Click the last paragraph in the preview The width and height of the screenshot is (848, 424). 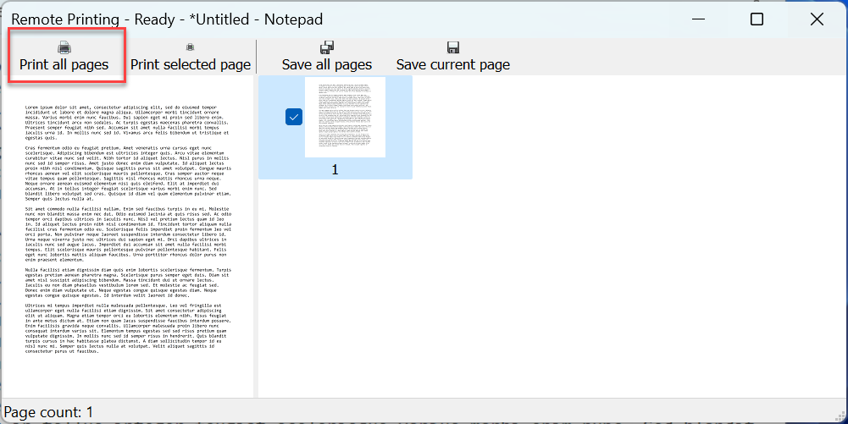(x=125, y=328)
